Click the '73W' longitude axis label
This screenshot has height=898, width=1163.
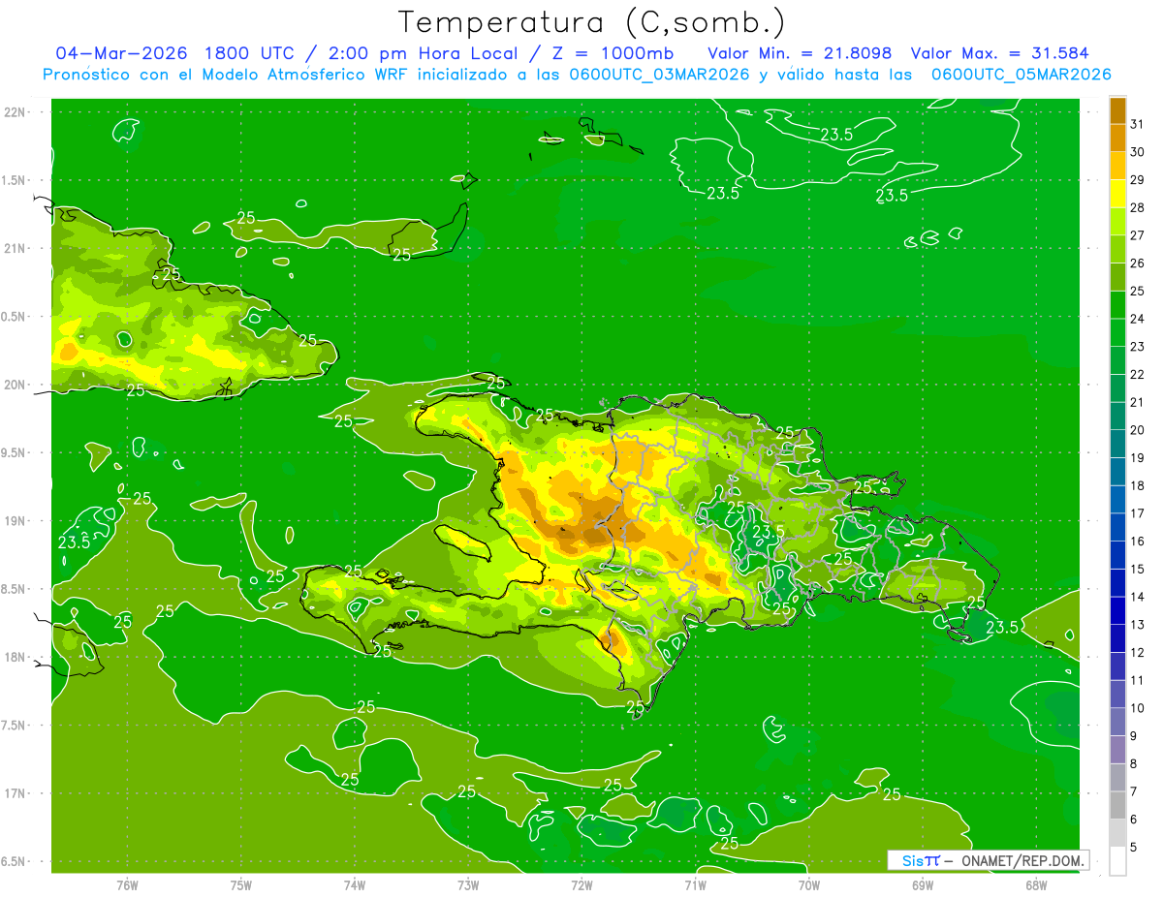[468, 884]
